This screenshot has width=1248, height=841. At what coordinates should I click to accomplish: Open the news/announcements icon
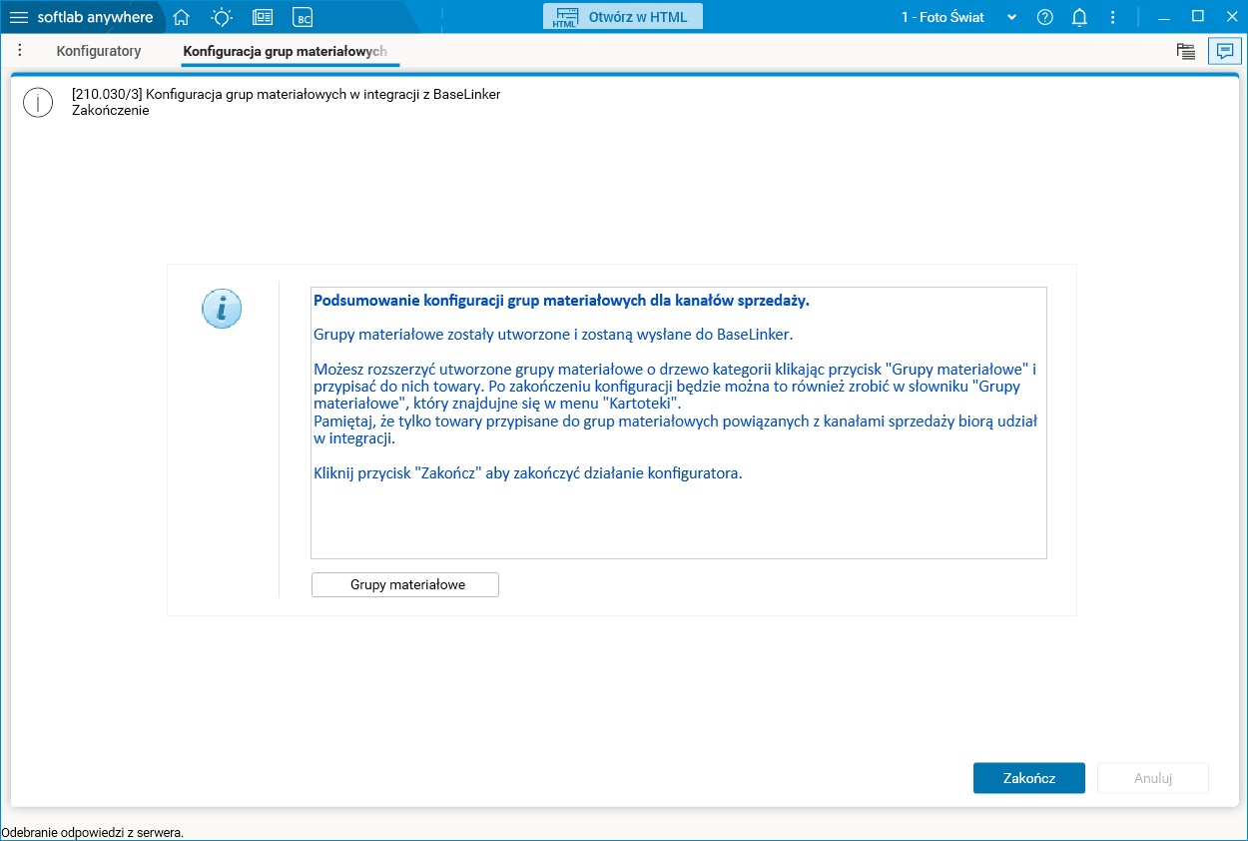point(262,17)
